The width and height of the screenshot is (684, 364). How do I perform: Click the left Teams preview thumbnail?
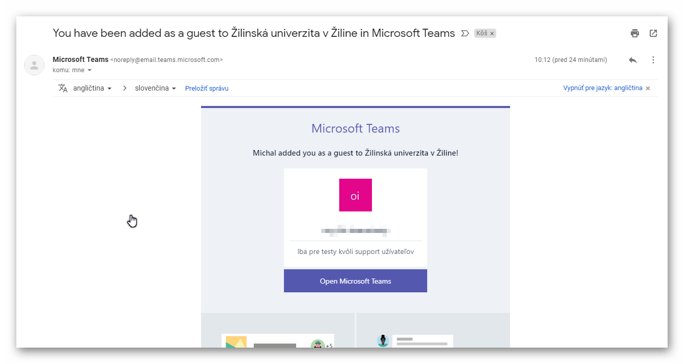[278, 341]
